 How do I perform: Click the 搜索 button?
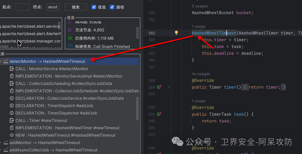pyautogui.click(x=75, y=7)
